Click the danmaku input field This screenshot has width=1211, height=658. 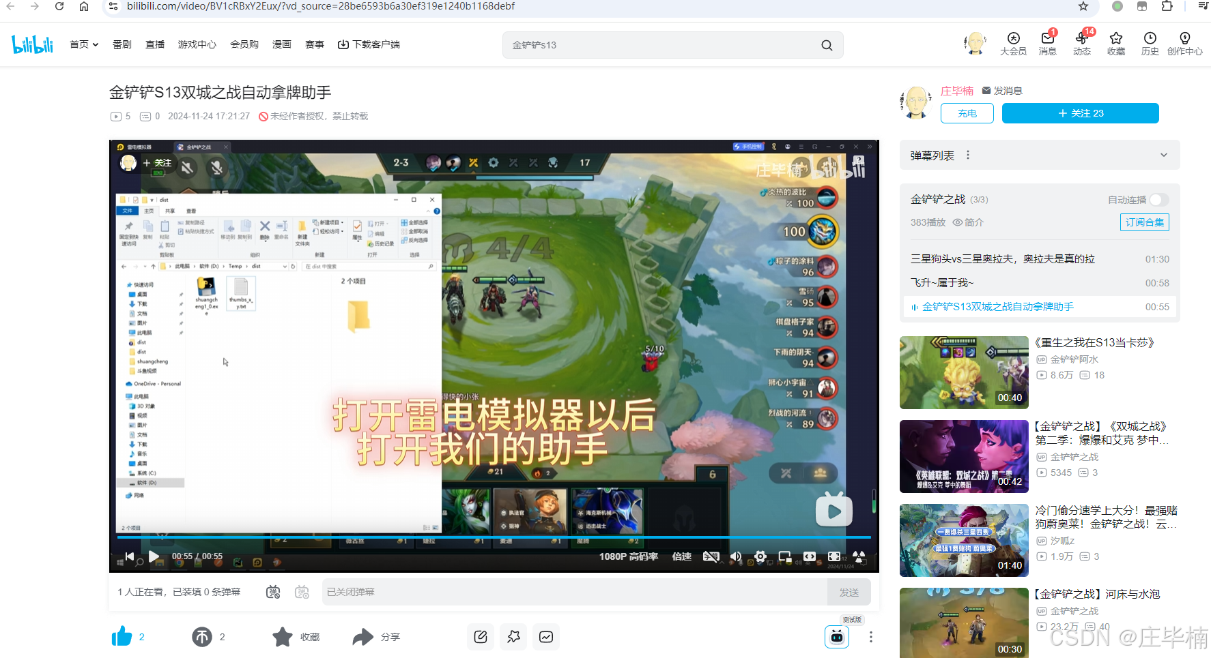(575, 592)
